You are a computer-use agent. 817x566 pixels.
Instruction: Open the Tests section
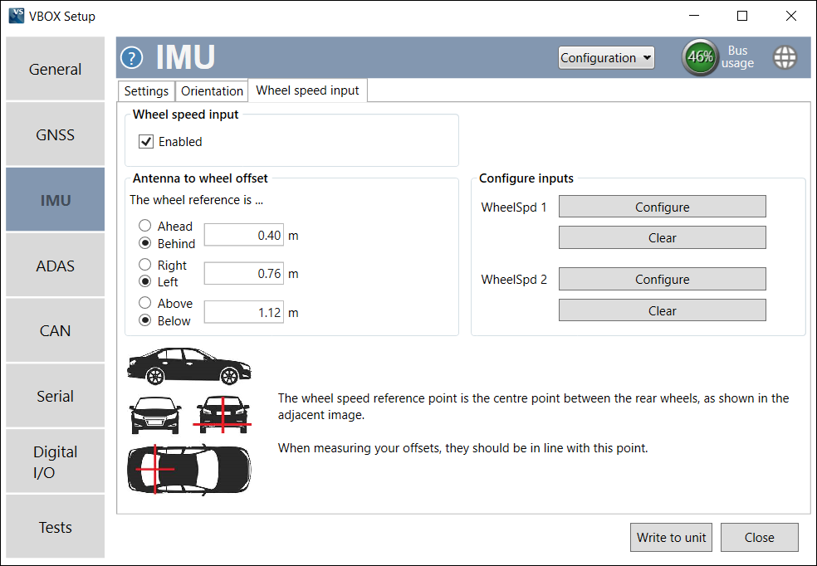pyautogui.click(x=56, y=527)
